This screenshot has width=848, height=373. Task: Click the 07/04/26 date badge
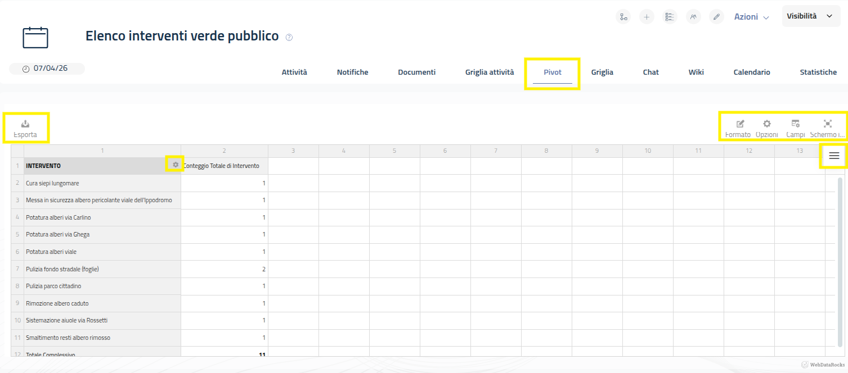pos(46,69)
